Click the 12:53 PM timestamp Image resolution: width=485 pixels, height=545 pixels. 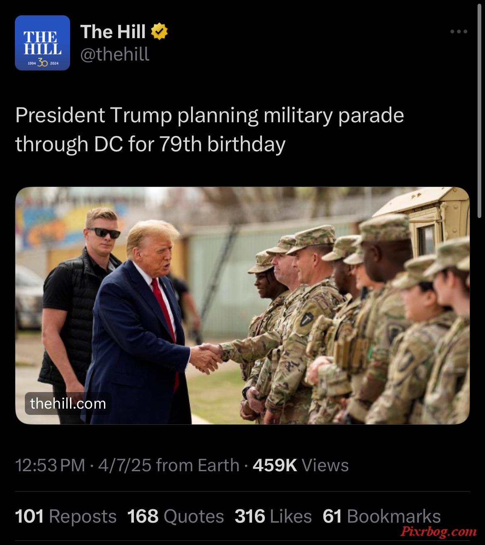50,465
